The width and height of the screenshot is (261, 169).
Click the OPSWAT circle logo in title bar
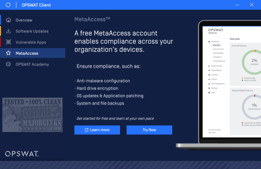[x=8, y=5]
